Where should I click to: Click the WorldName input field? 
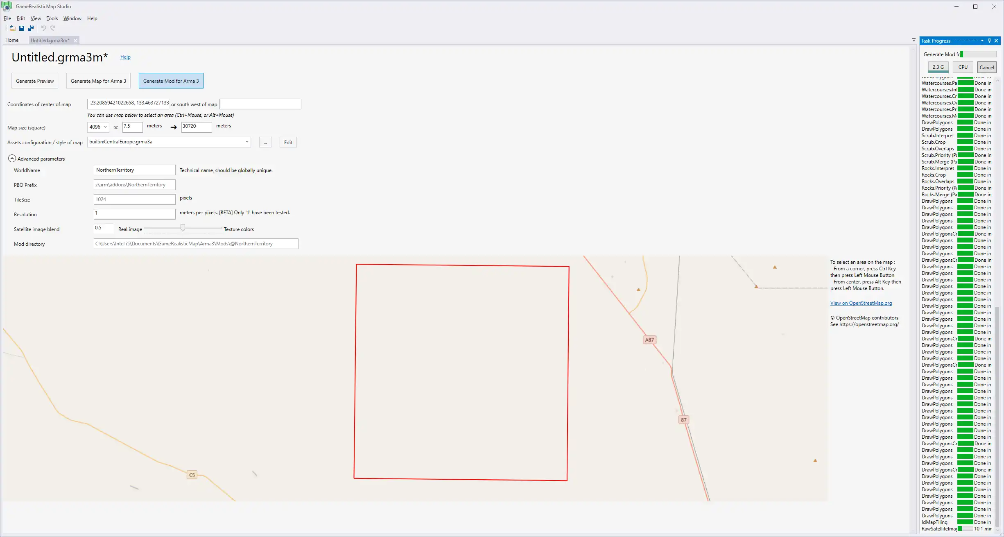click(133, 170)
